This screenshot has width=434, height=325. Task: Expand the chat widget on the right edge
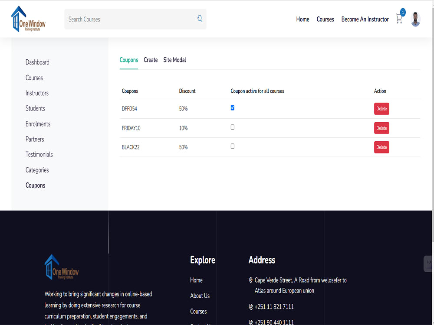(x=428, y=263)
